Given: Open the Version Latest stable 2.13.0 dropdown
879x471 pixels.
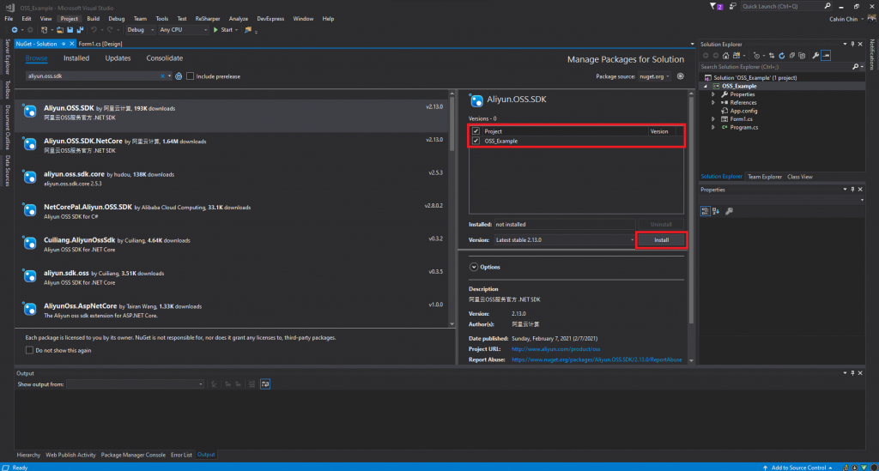Looking at the screenshot, I should (565, 239).
